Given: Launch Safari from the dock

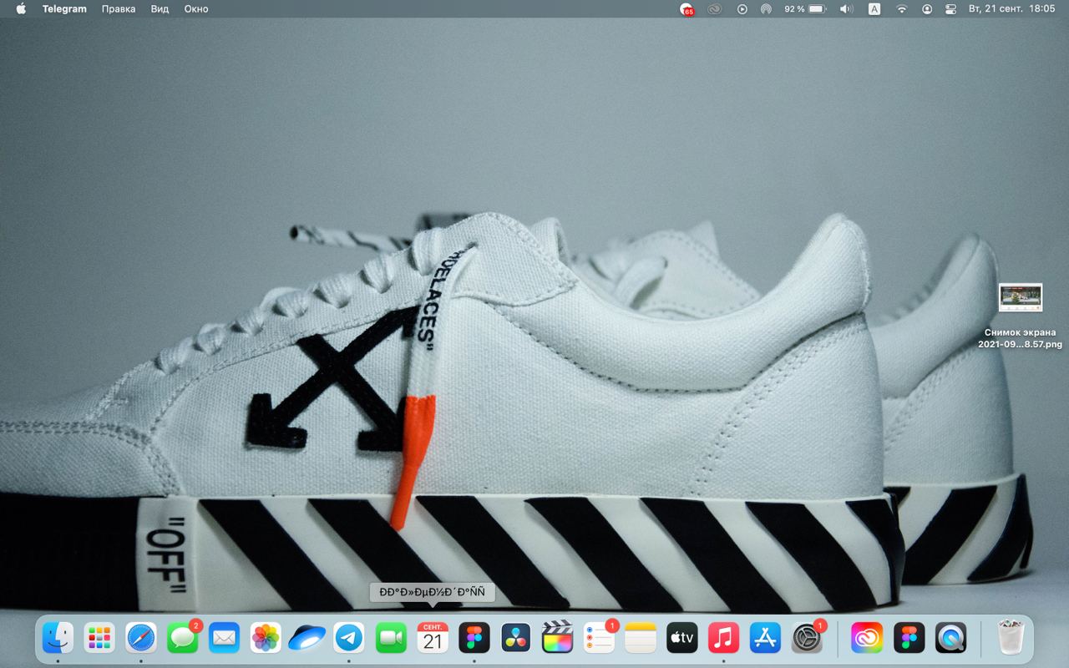Looking at the screenshot, I should click(141, 638).
